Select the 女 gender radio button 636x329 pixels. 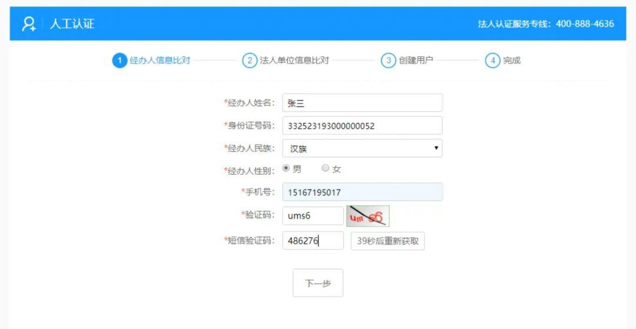point(325,168)
